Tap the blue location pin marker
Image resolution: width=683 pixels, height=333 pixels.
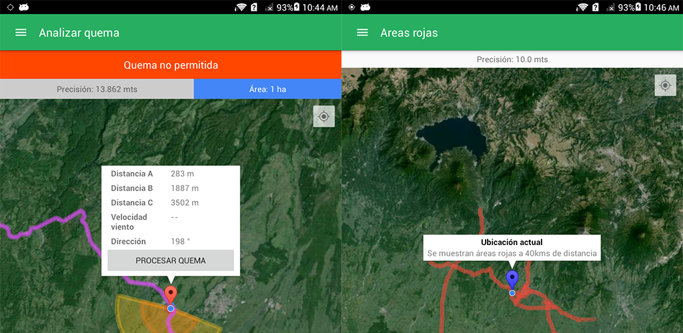coord(512,279)
